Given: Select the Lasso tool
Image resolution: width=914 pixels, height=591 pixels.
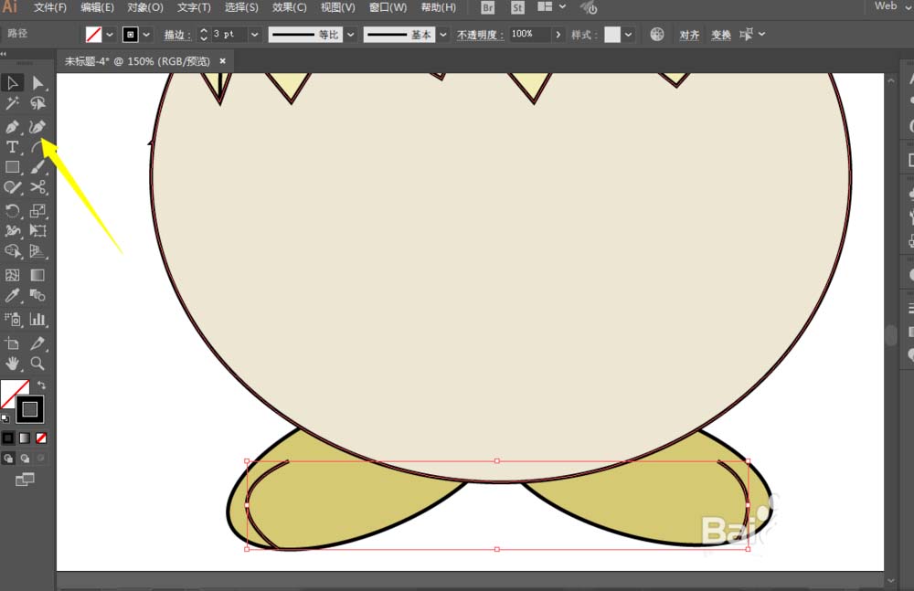Looking at the screenshot, I should pos(37,104).
